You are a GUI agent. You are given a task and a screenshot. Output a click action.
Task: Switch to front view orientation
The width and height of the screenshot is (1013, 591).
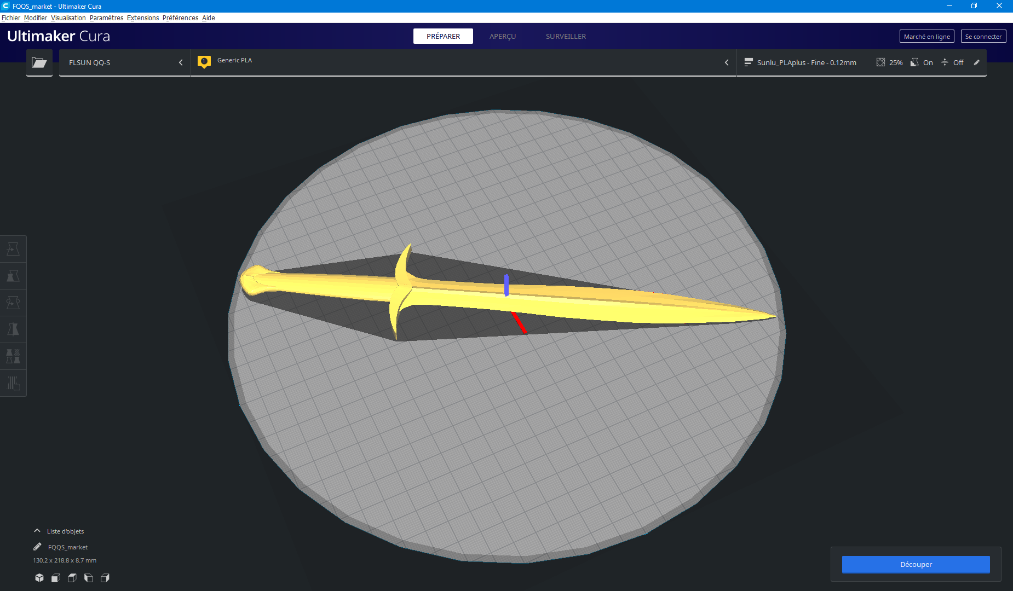pyautogui.click(x=55, y=578)
